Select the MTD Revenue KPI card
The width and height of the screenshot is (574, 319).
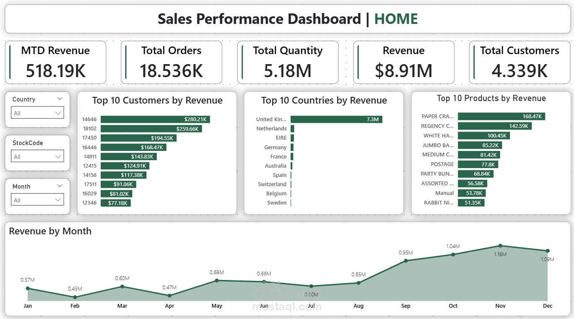click(55, 62)
